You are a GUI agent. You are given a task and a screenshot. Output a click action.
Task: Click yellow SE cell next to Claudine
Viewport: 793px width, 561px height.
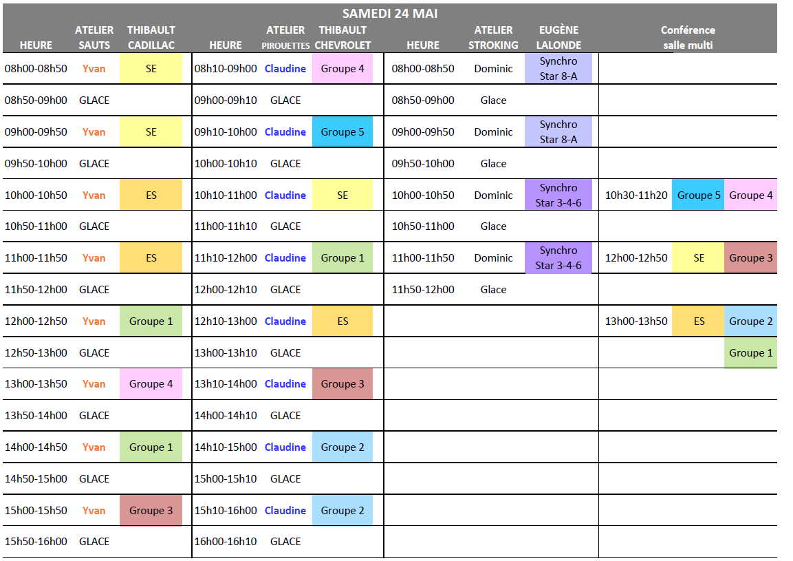(343, 195)
